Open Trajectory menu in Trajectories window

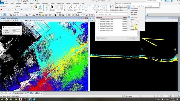pyautogui.click(x=101, y=15)
